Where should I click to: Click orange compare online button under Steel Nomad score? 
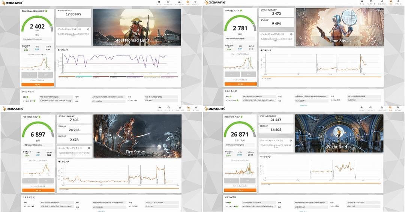[x=37, y=85]
